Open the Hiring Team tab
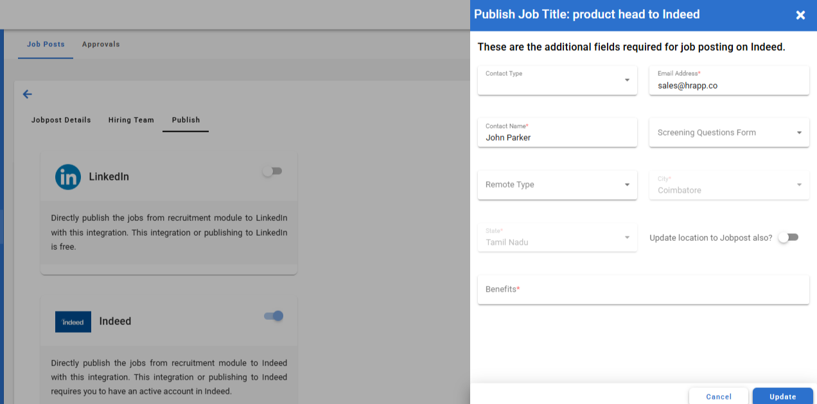This screenshot has height=404, width=817. tap(131, 120)
